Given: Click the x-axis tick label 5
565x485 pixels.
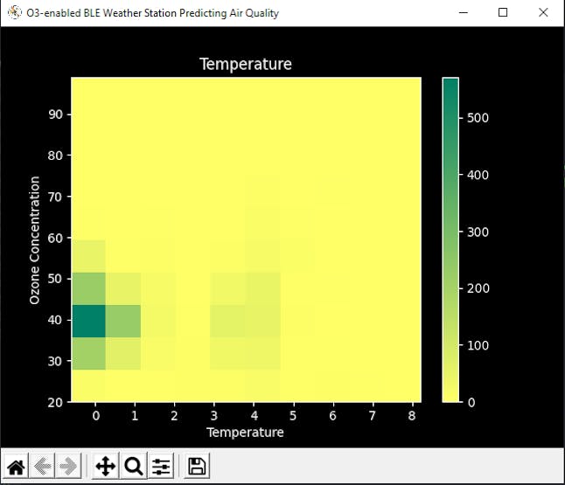Looking at the screenshot, I should tap(293, 416).
